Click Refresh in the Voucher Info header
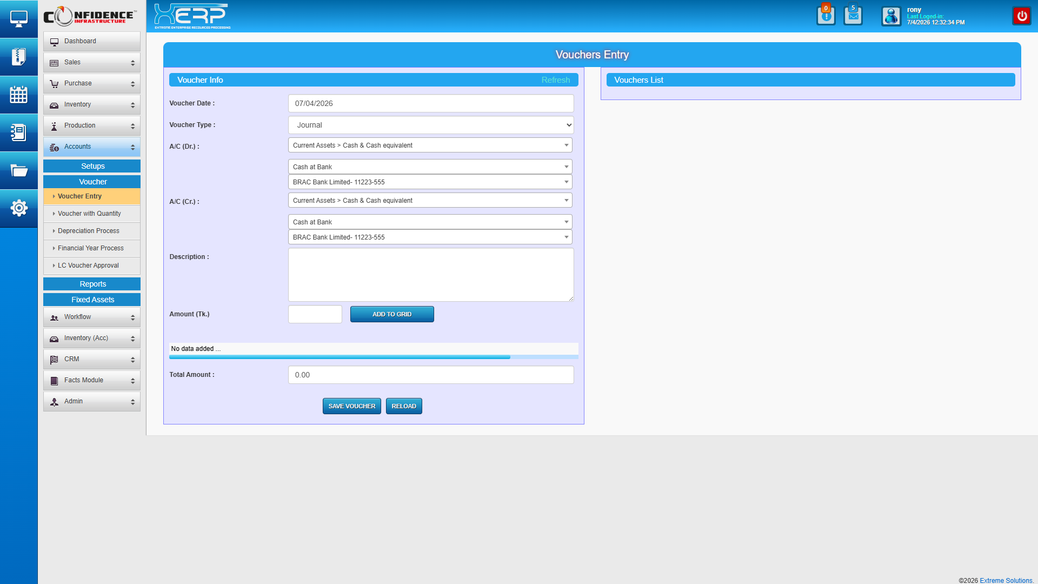The width and height of the screenshot is (1038, 584). tap(556, 79)
